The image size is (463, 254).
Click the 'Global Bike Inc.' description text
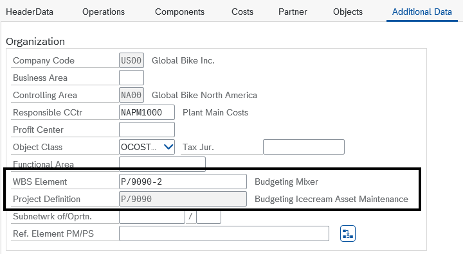tap(183, 60)
